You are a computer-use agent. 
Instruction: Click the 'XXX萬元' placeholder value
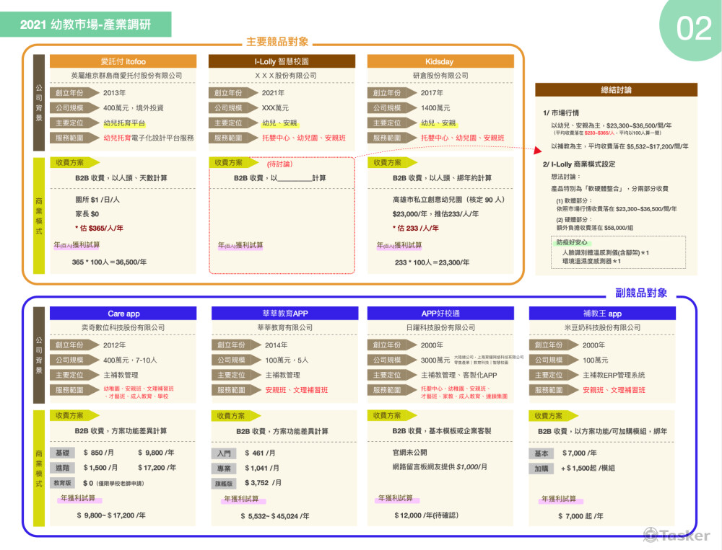tap(275, 108)
